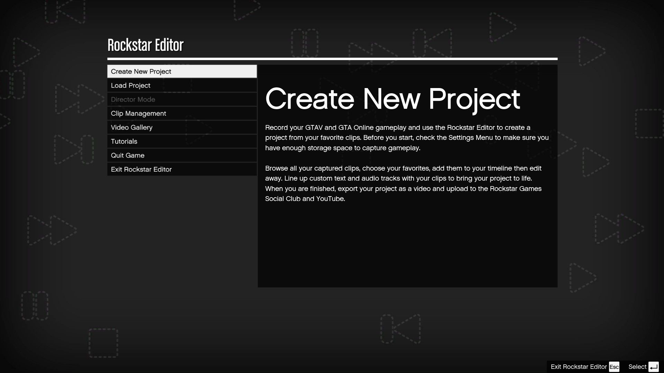Click the paragraph starting 'Browse all your'

pos(403,183)
